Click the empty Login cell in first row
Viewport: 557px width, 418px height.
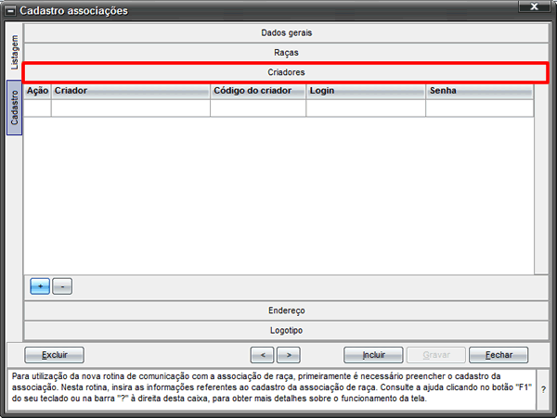coord(366,108)
